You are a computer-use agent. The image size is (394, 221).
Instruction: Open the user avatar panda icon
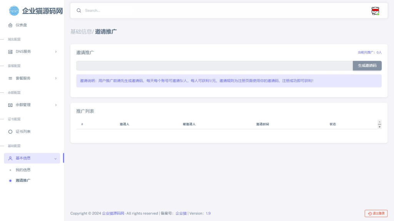tap(375, 10)
